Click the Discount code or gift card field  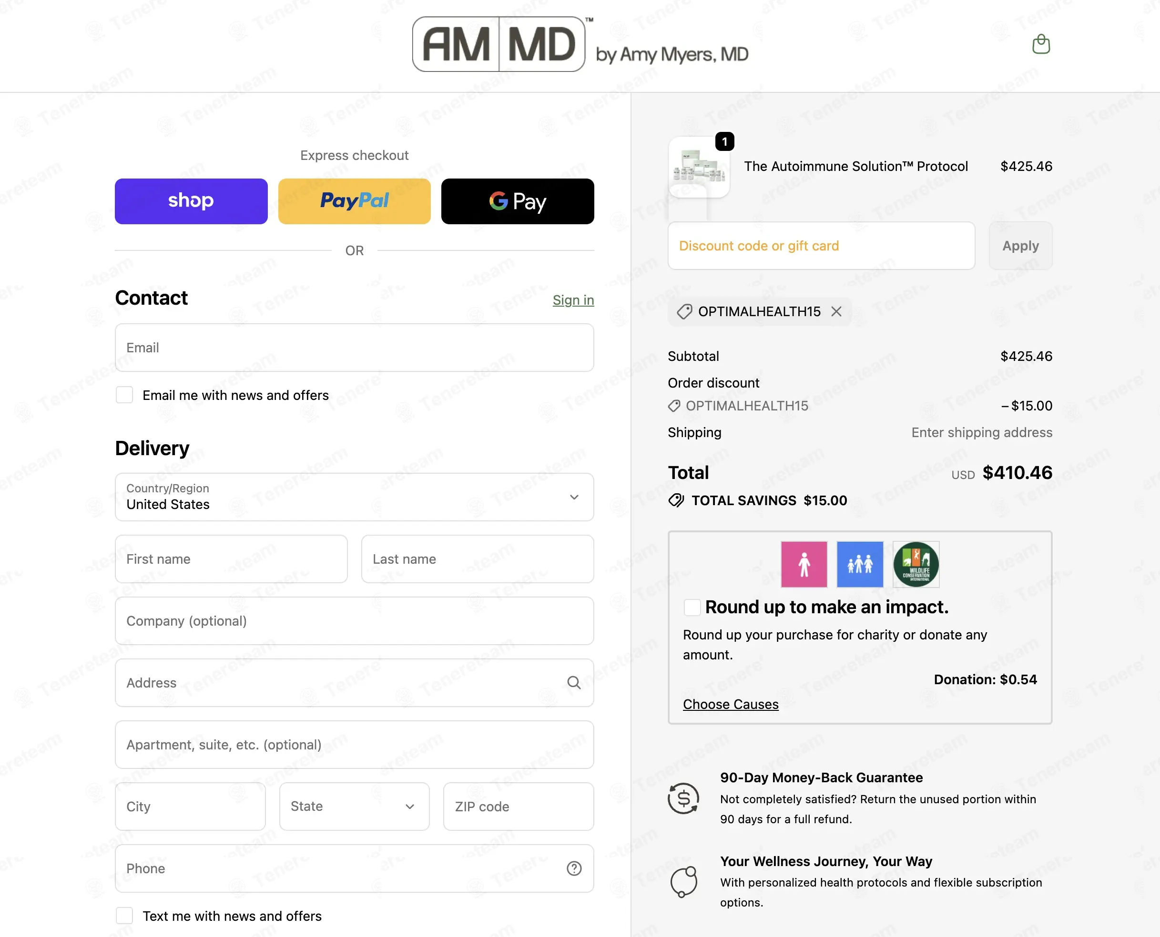tap(821, 246)
